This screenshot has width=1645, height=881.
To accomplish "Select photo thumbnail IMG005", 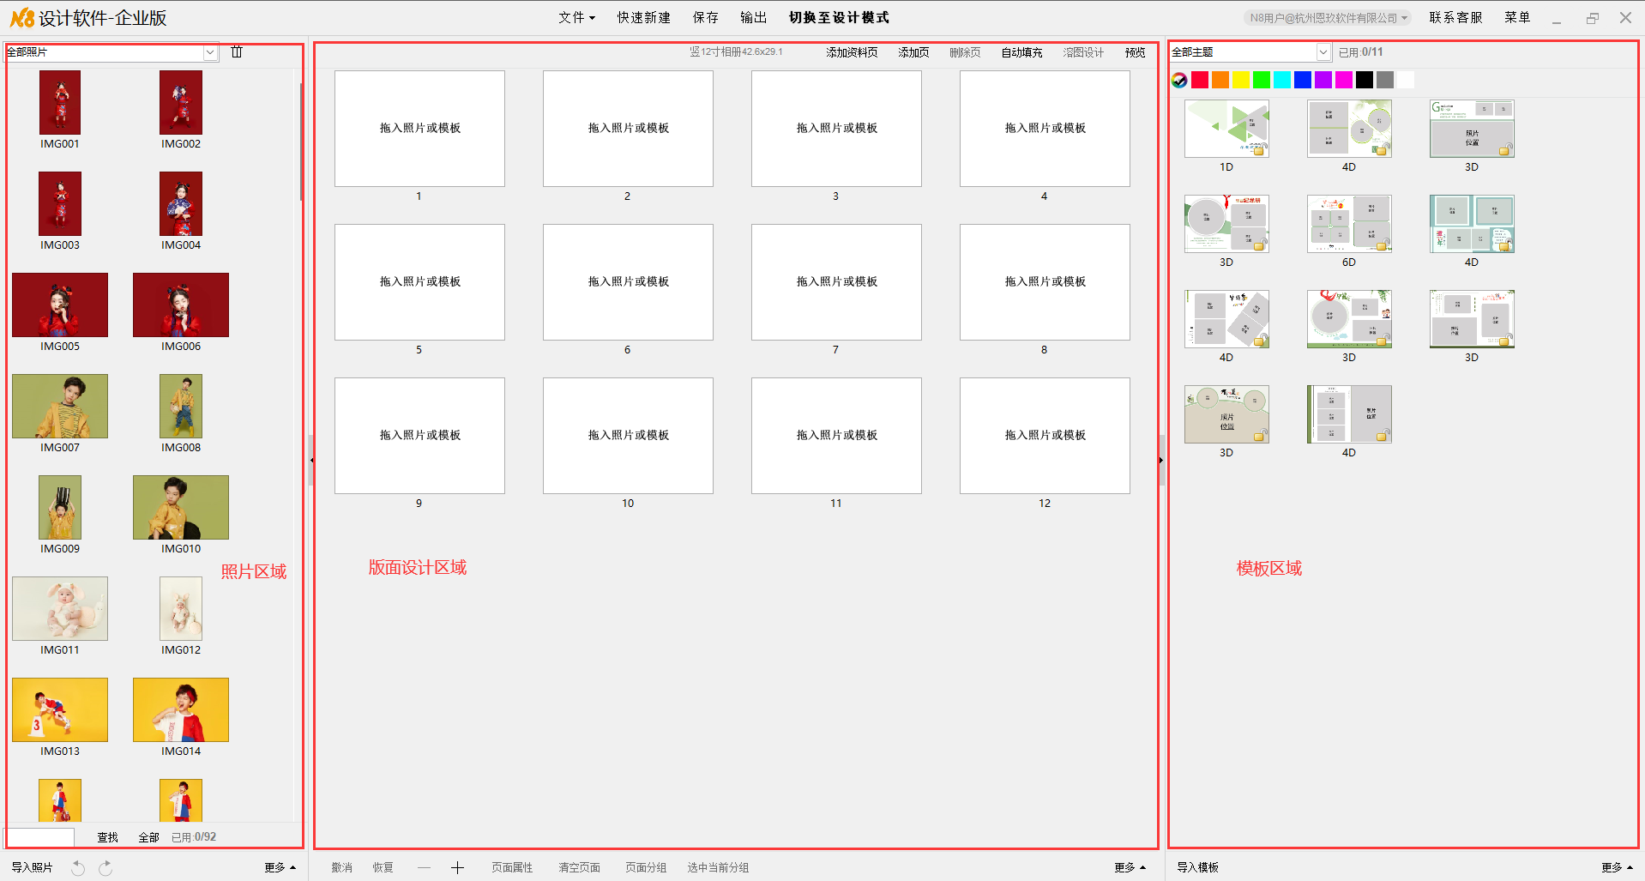I will [x=60, y=305].
